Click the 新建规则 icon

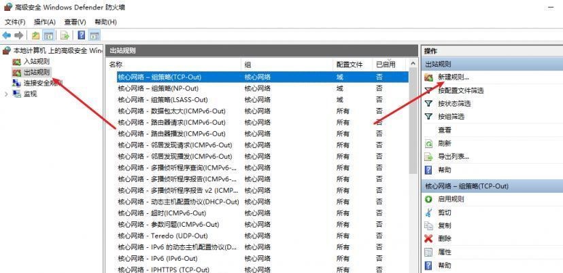tap(429, 77)
